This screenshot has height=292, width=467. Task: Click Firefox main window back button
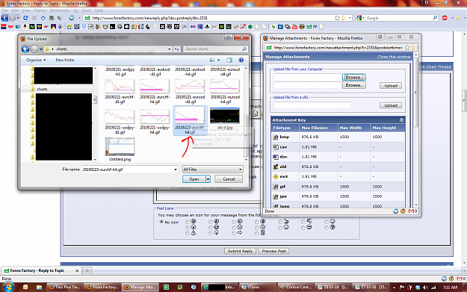[4, 18]
